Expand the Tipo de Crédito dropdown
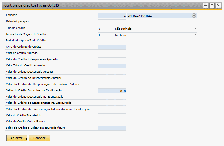 click(x=195, y=28)
